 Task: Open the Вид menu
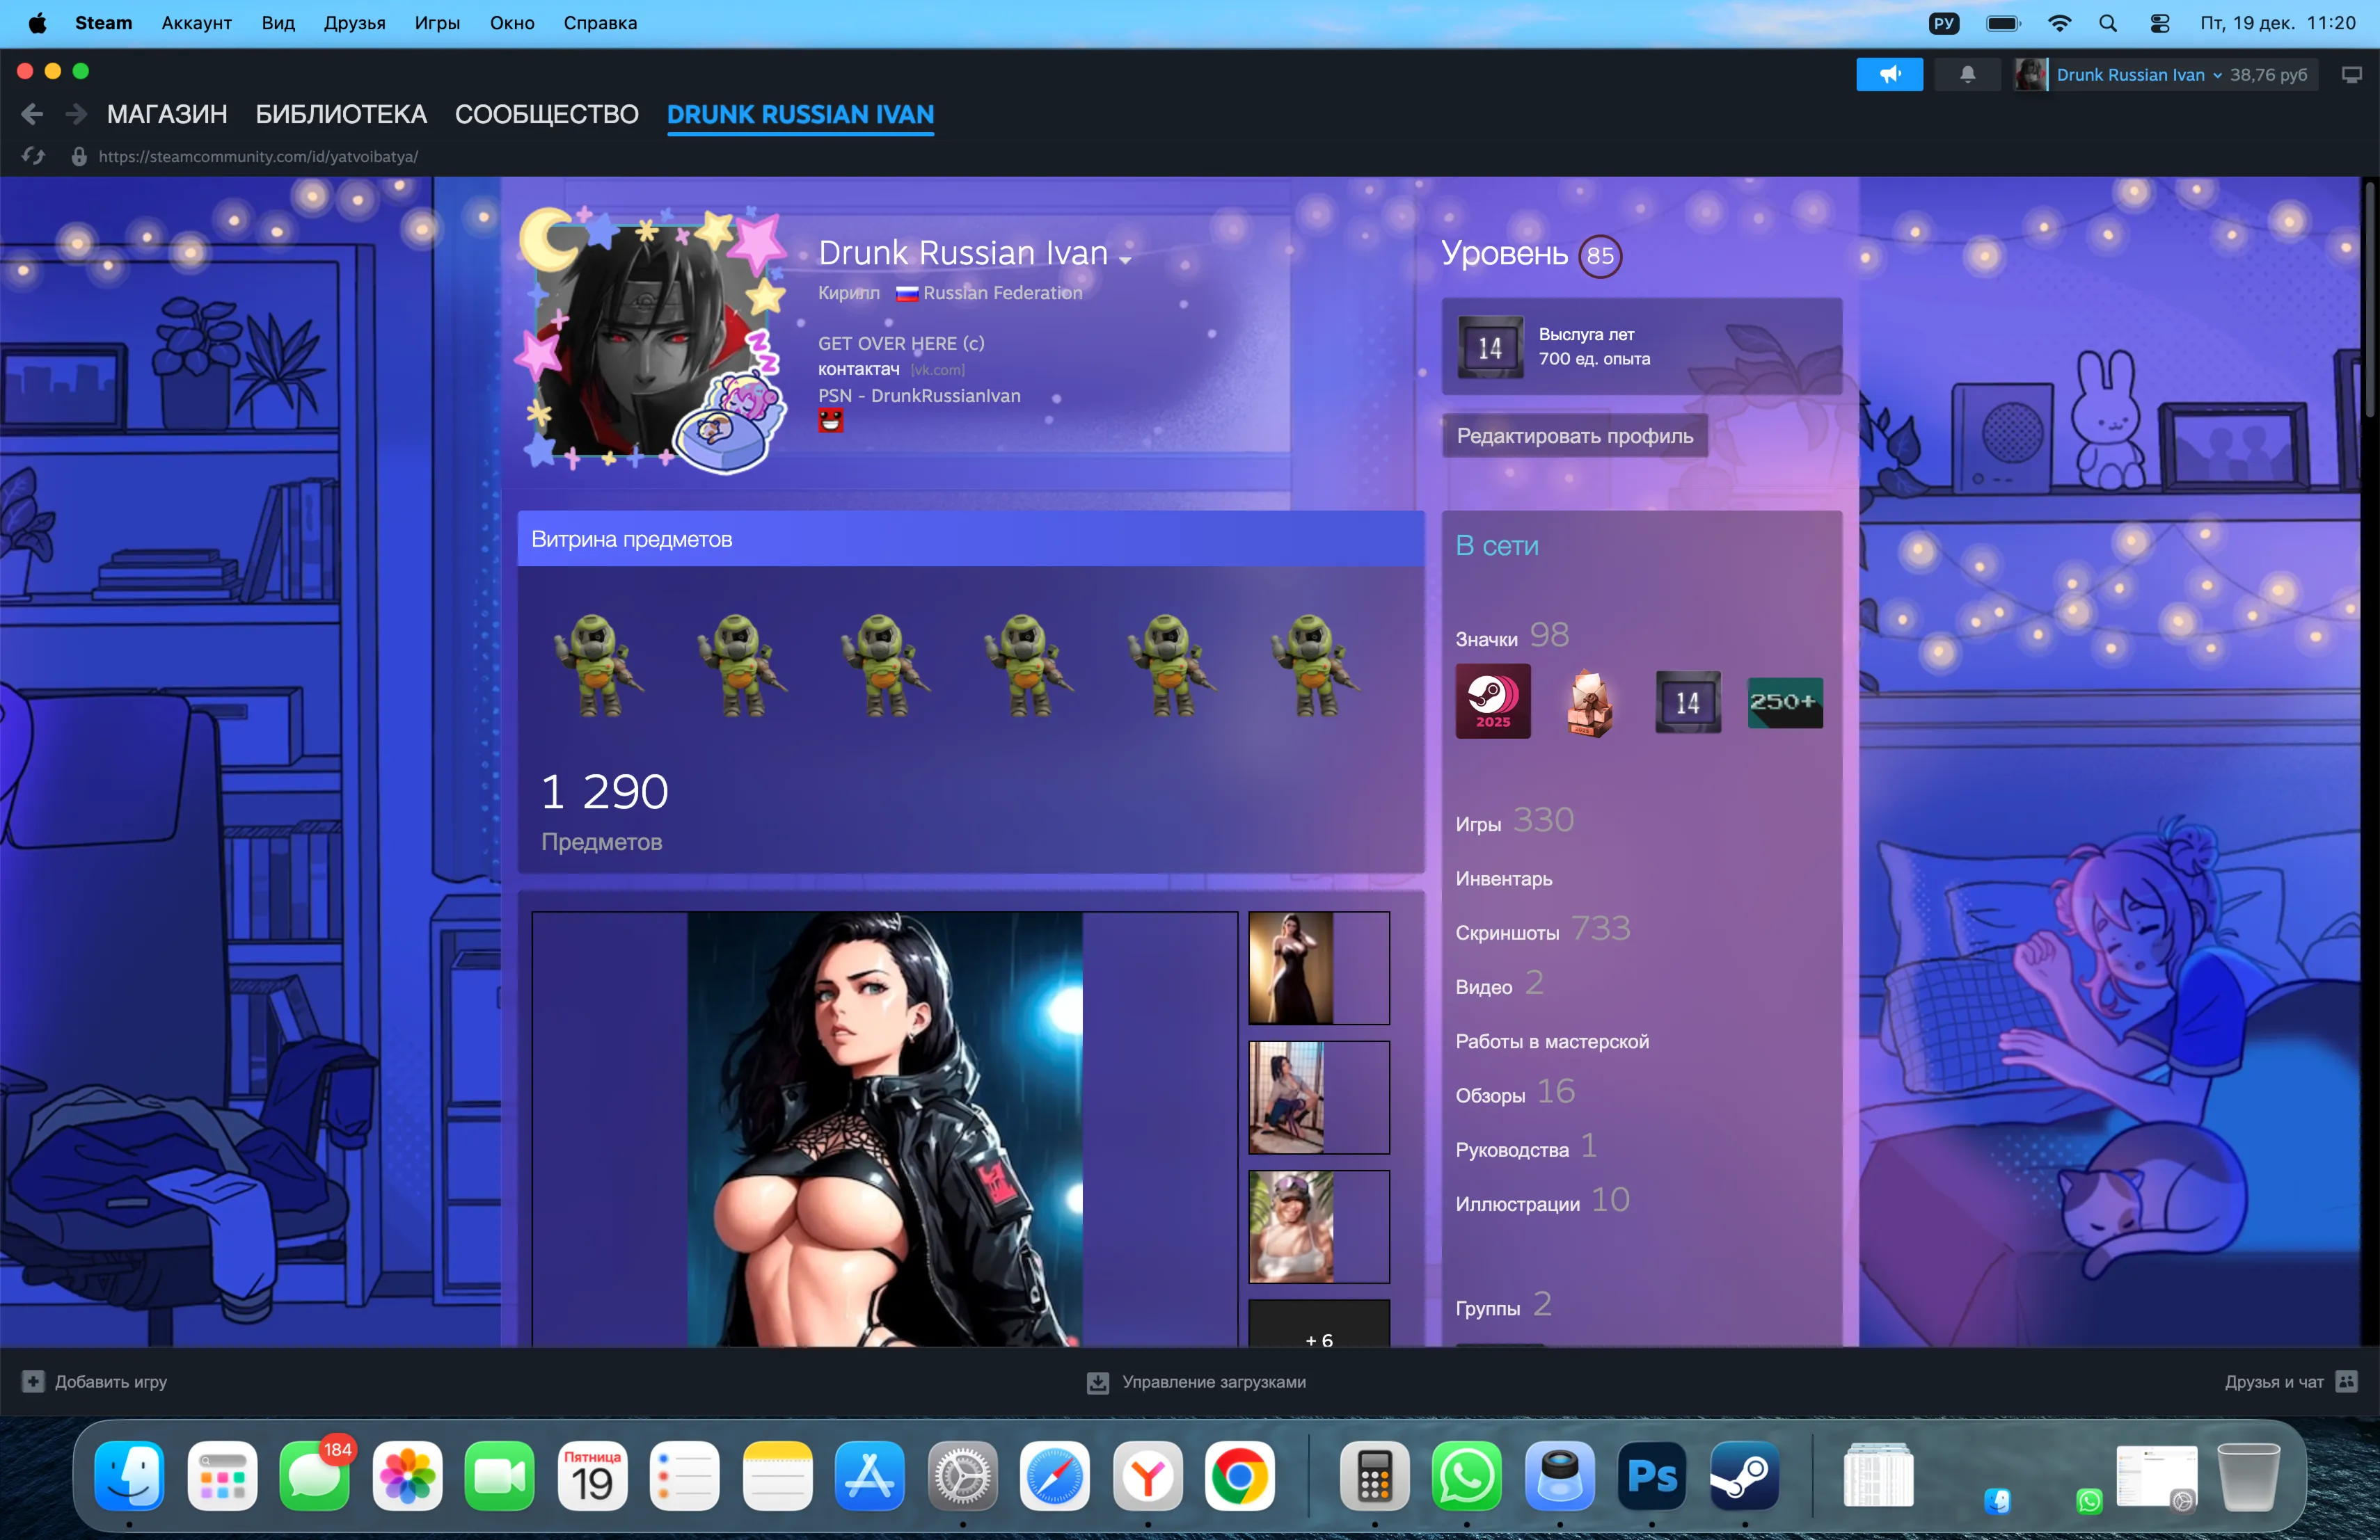point(278,23)
